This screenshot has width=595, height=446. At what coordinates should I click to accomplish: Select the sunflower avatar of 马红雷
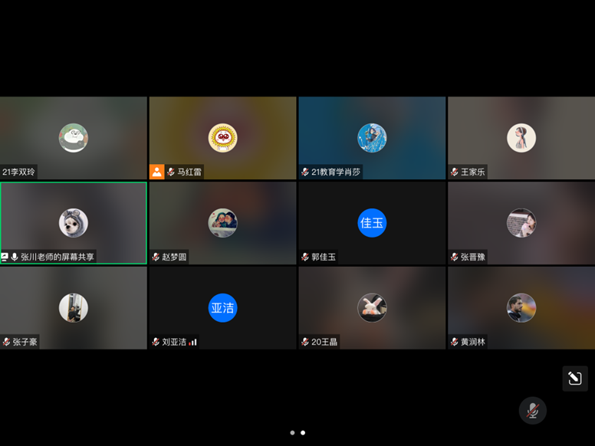(x=223, y=138)
